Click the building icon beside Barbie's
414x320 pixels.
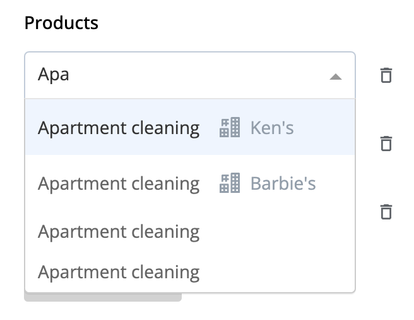(x=230, y=183)
